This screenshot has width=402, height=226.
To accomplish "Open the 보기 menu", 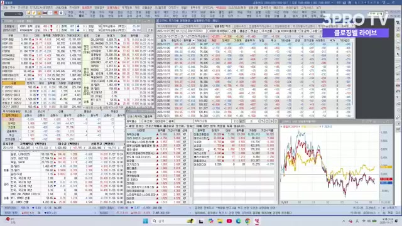I will click(318, 8).
